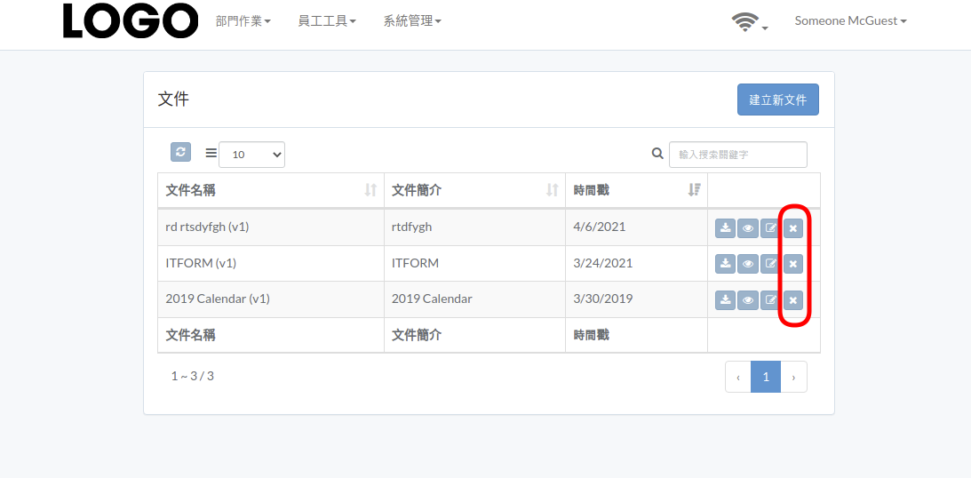Go to the previous page arrow

738,377
